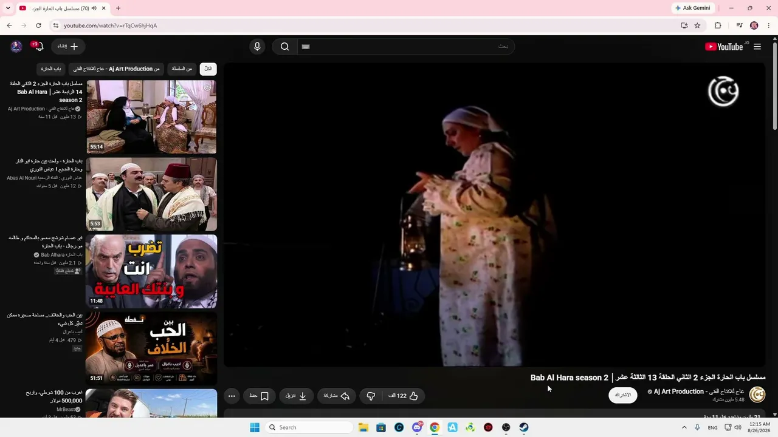Open the Chrome profile avatar
Viewport: 778px width, 437px height.
(754, 25)
